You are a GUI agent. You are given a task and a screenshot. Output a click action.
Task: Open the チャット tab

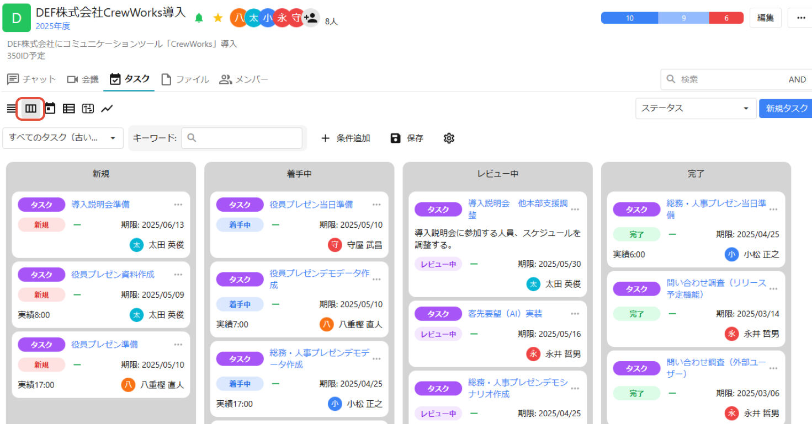tap(31, 79)
